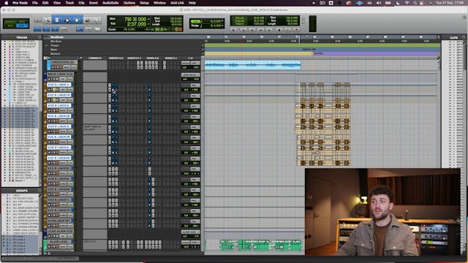Click the INSERTS A-E column header
Image resolution: width=468 pixels, height=263 pixels.
pos(116,58)
